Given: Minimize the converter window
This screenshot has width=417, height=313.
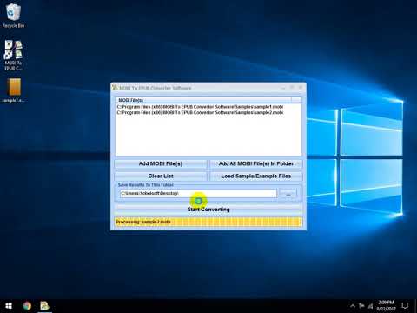Looking at the screenshot, I should click(x=283, y=88).
